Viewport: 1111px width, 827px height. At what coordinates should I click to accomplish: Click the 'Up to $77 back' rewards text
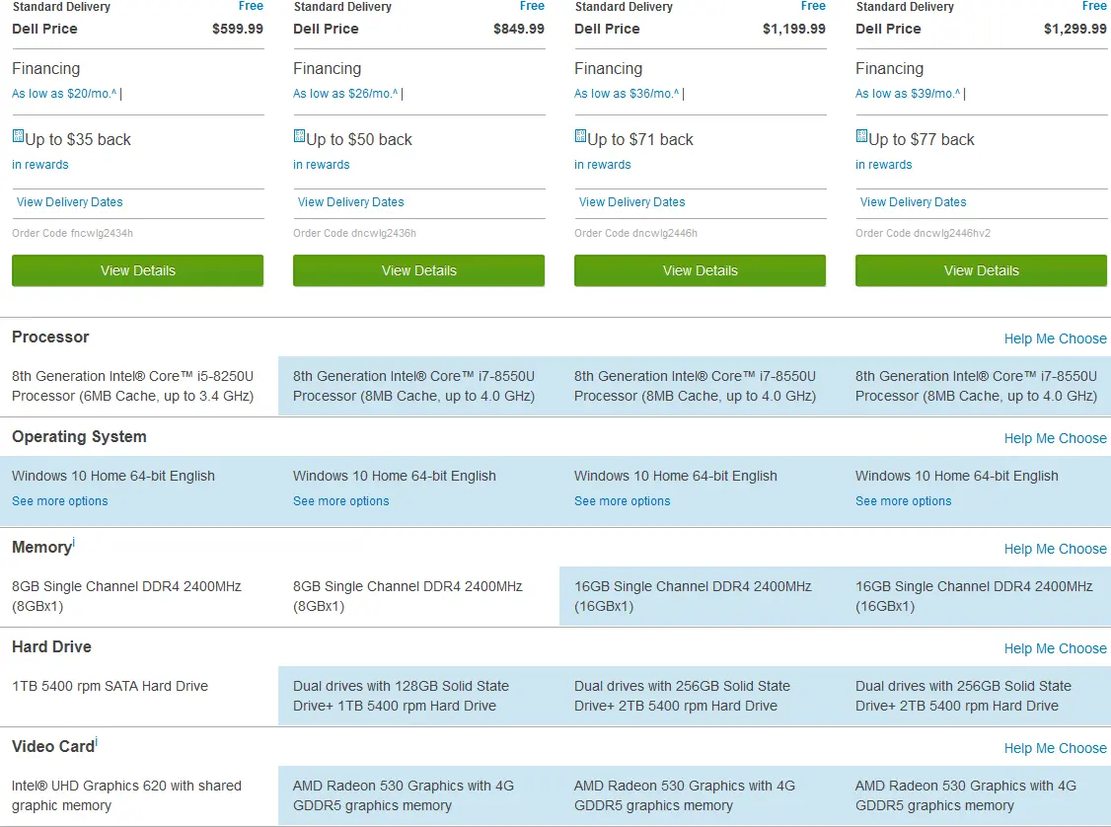(x=922, y=139)
